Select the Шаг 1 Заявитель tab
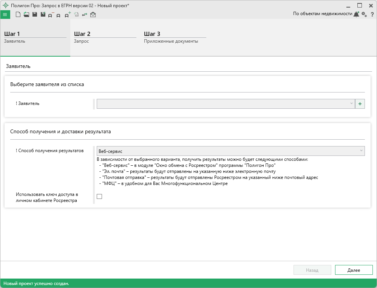Image resolution: width=377 pixels, height=288 pixels. coord(35,37)
